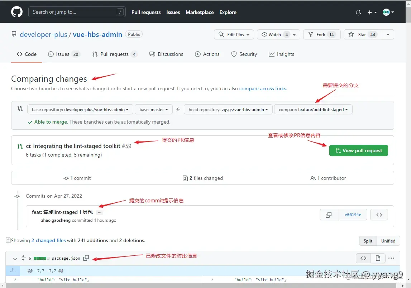The height and width of the screenshot is (288, 411).
Task: Switch to the Pull requests tab
Action: pos(114,54)
